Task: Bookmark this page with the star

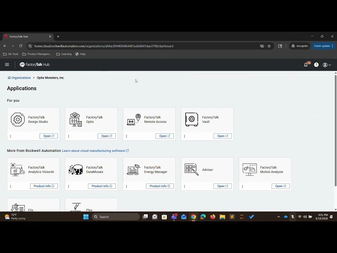Action: (x=269, y=46)
